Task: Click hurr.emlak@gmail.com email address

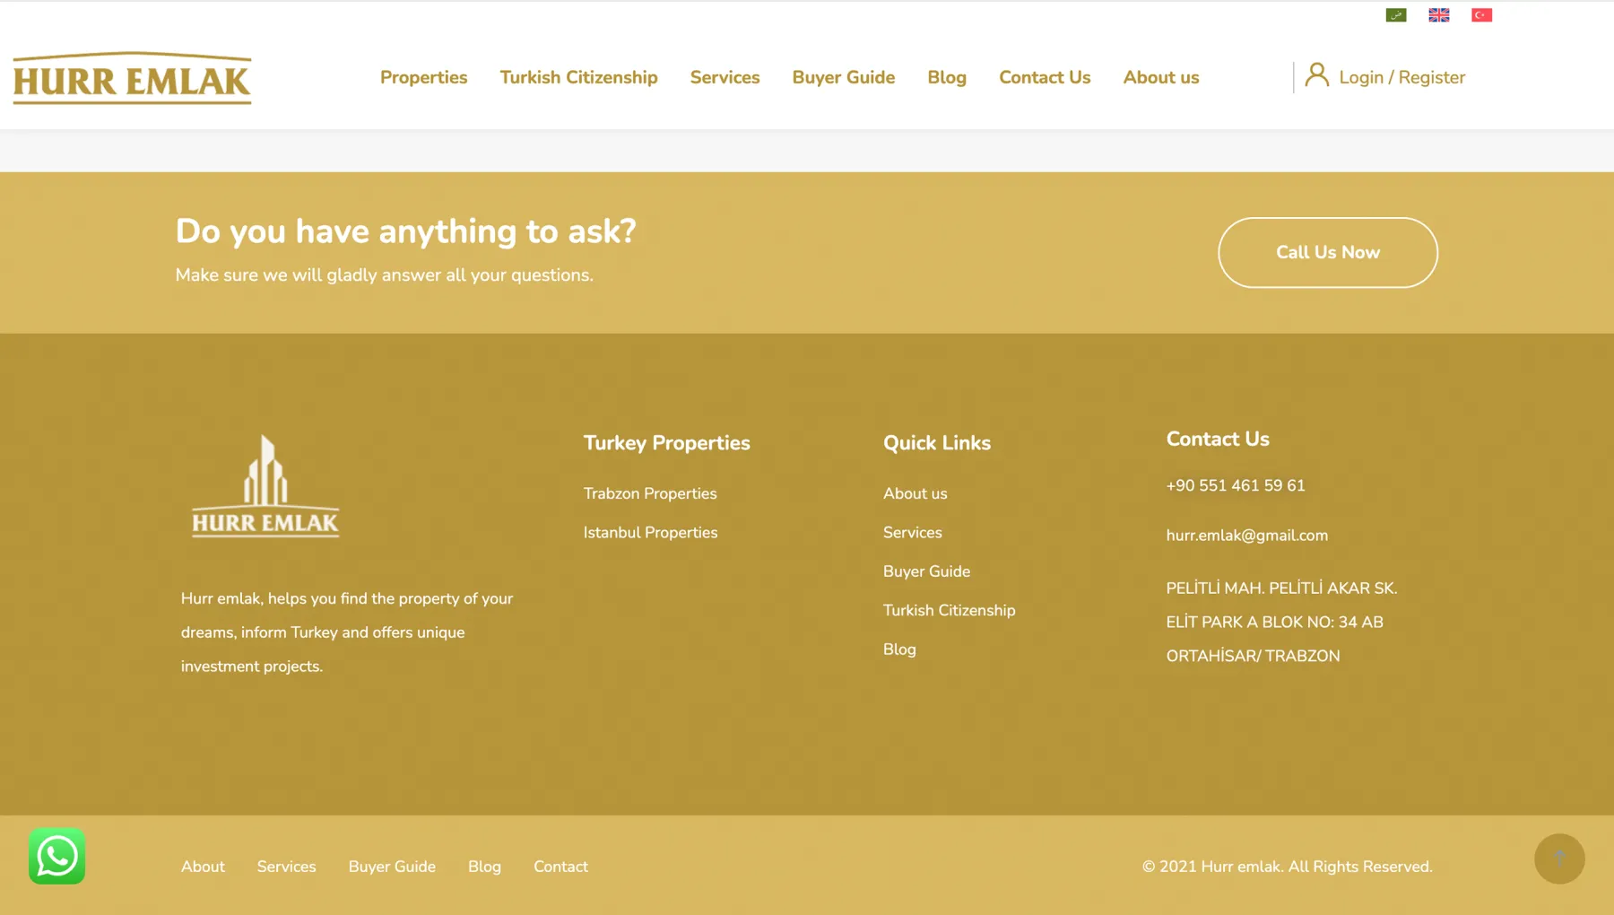Action: [x=1246, y=536]
